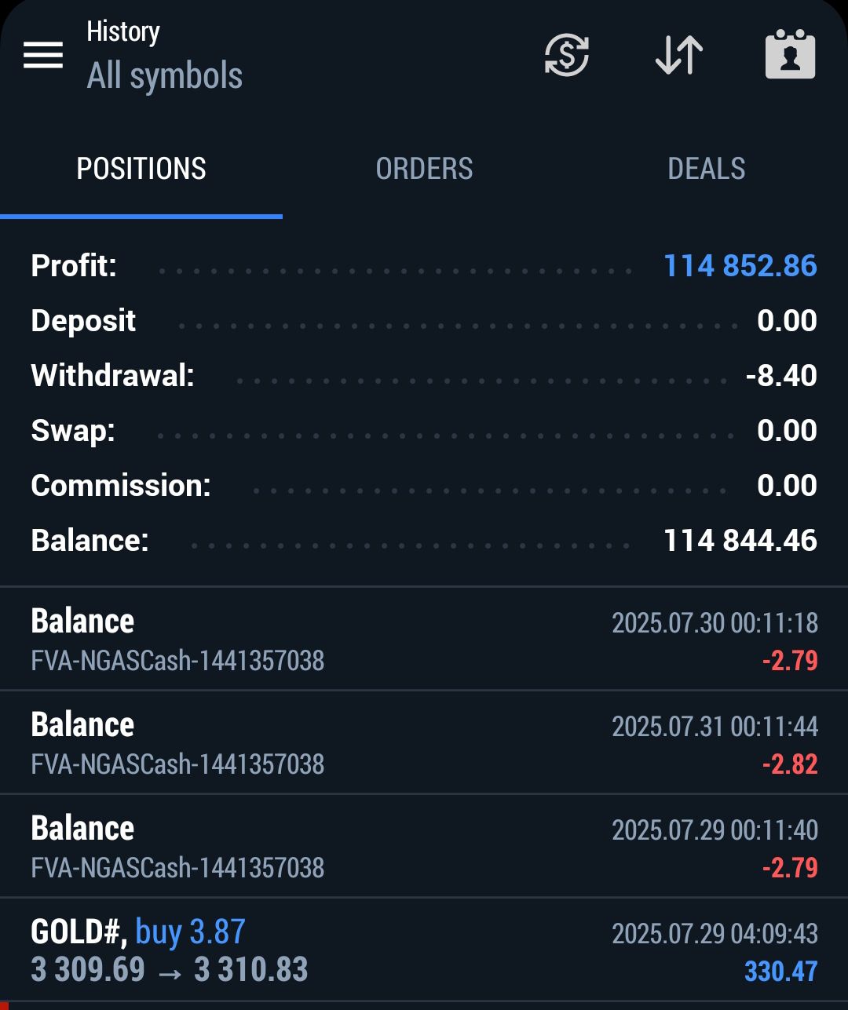This screenshot has height=1010, width=848.
Task: Tap the Swap summary row
Action: 424,430
